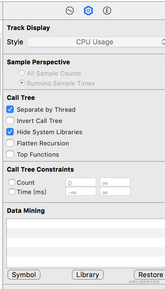Screen dimensions: 165x289
Task: Uncheck Hide System Libraries
Action: pyautogui.click(x=10, y=132)
